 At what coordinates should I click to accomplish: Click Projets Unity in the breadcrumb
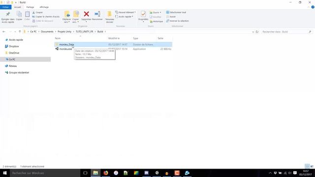(64, 31)
